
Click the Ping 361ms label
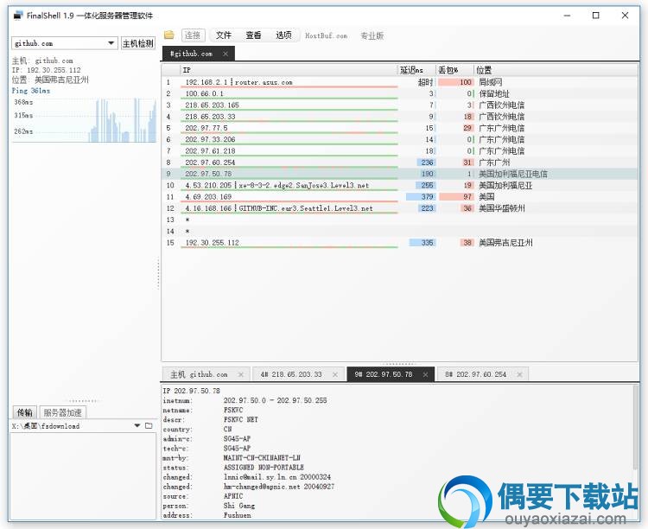click(x=31, y=91)
